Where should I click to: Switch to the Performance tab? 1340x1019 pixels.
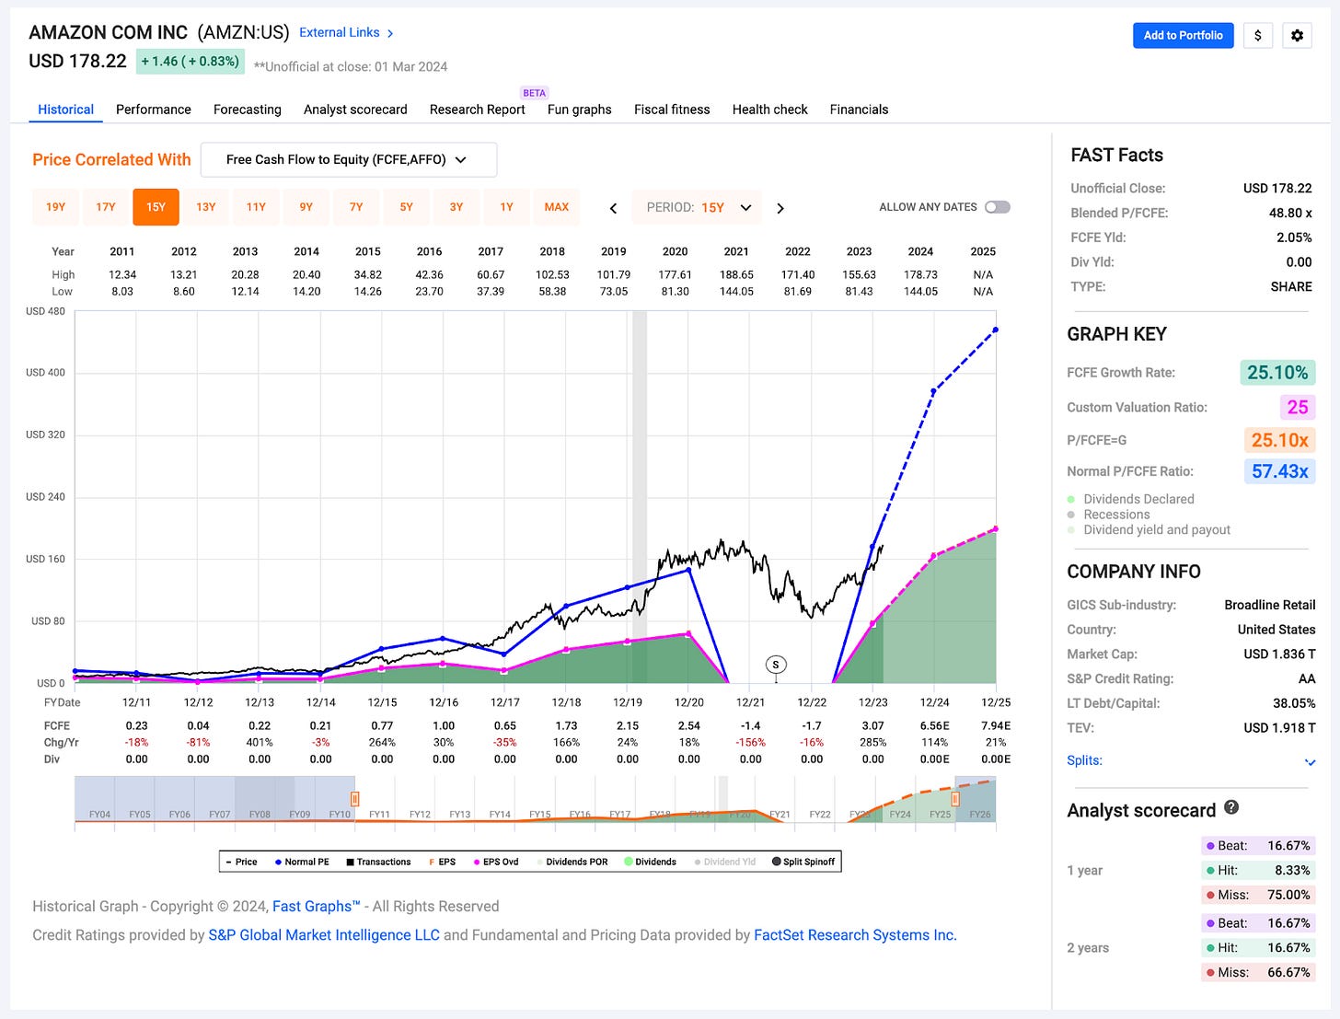[154, 110]
